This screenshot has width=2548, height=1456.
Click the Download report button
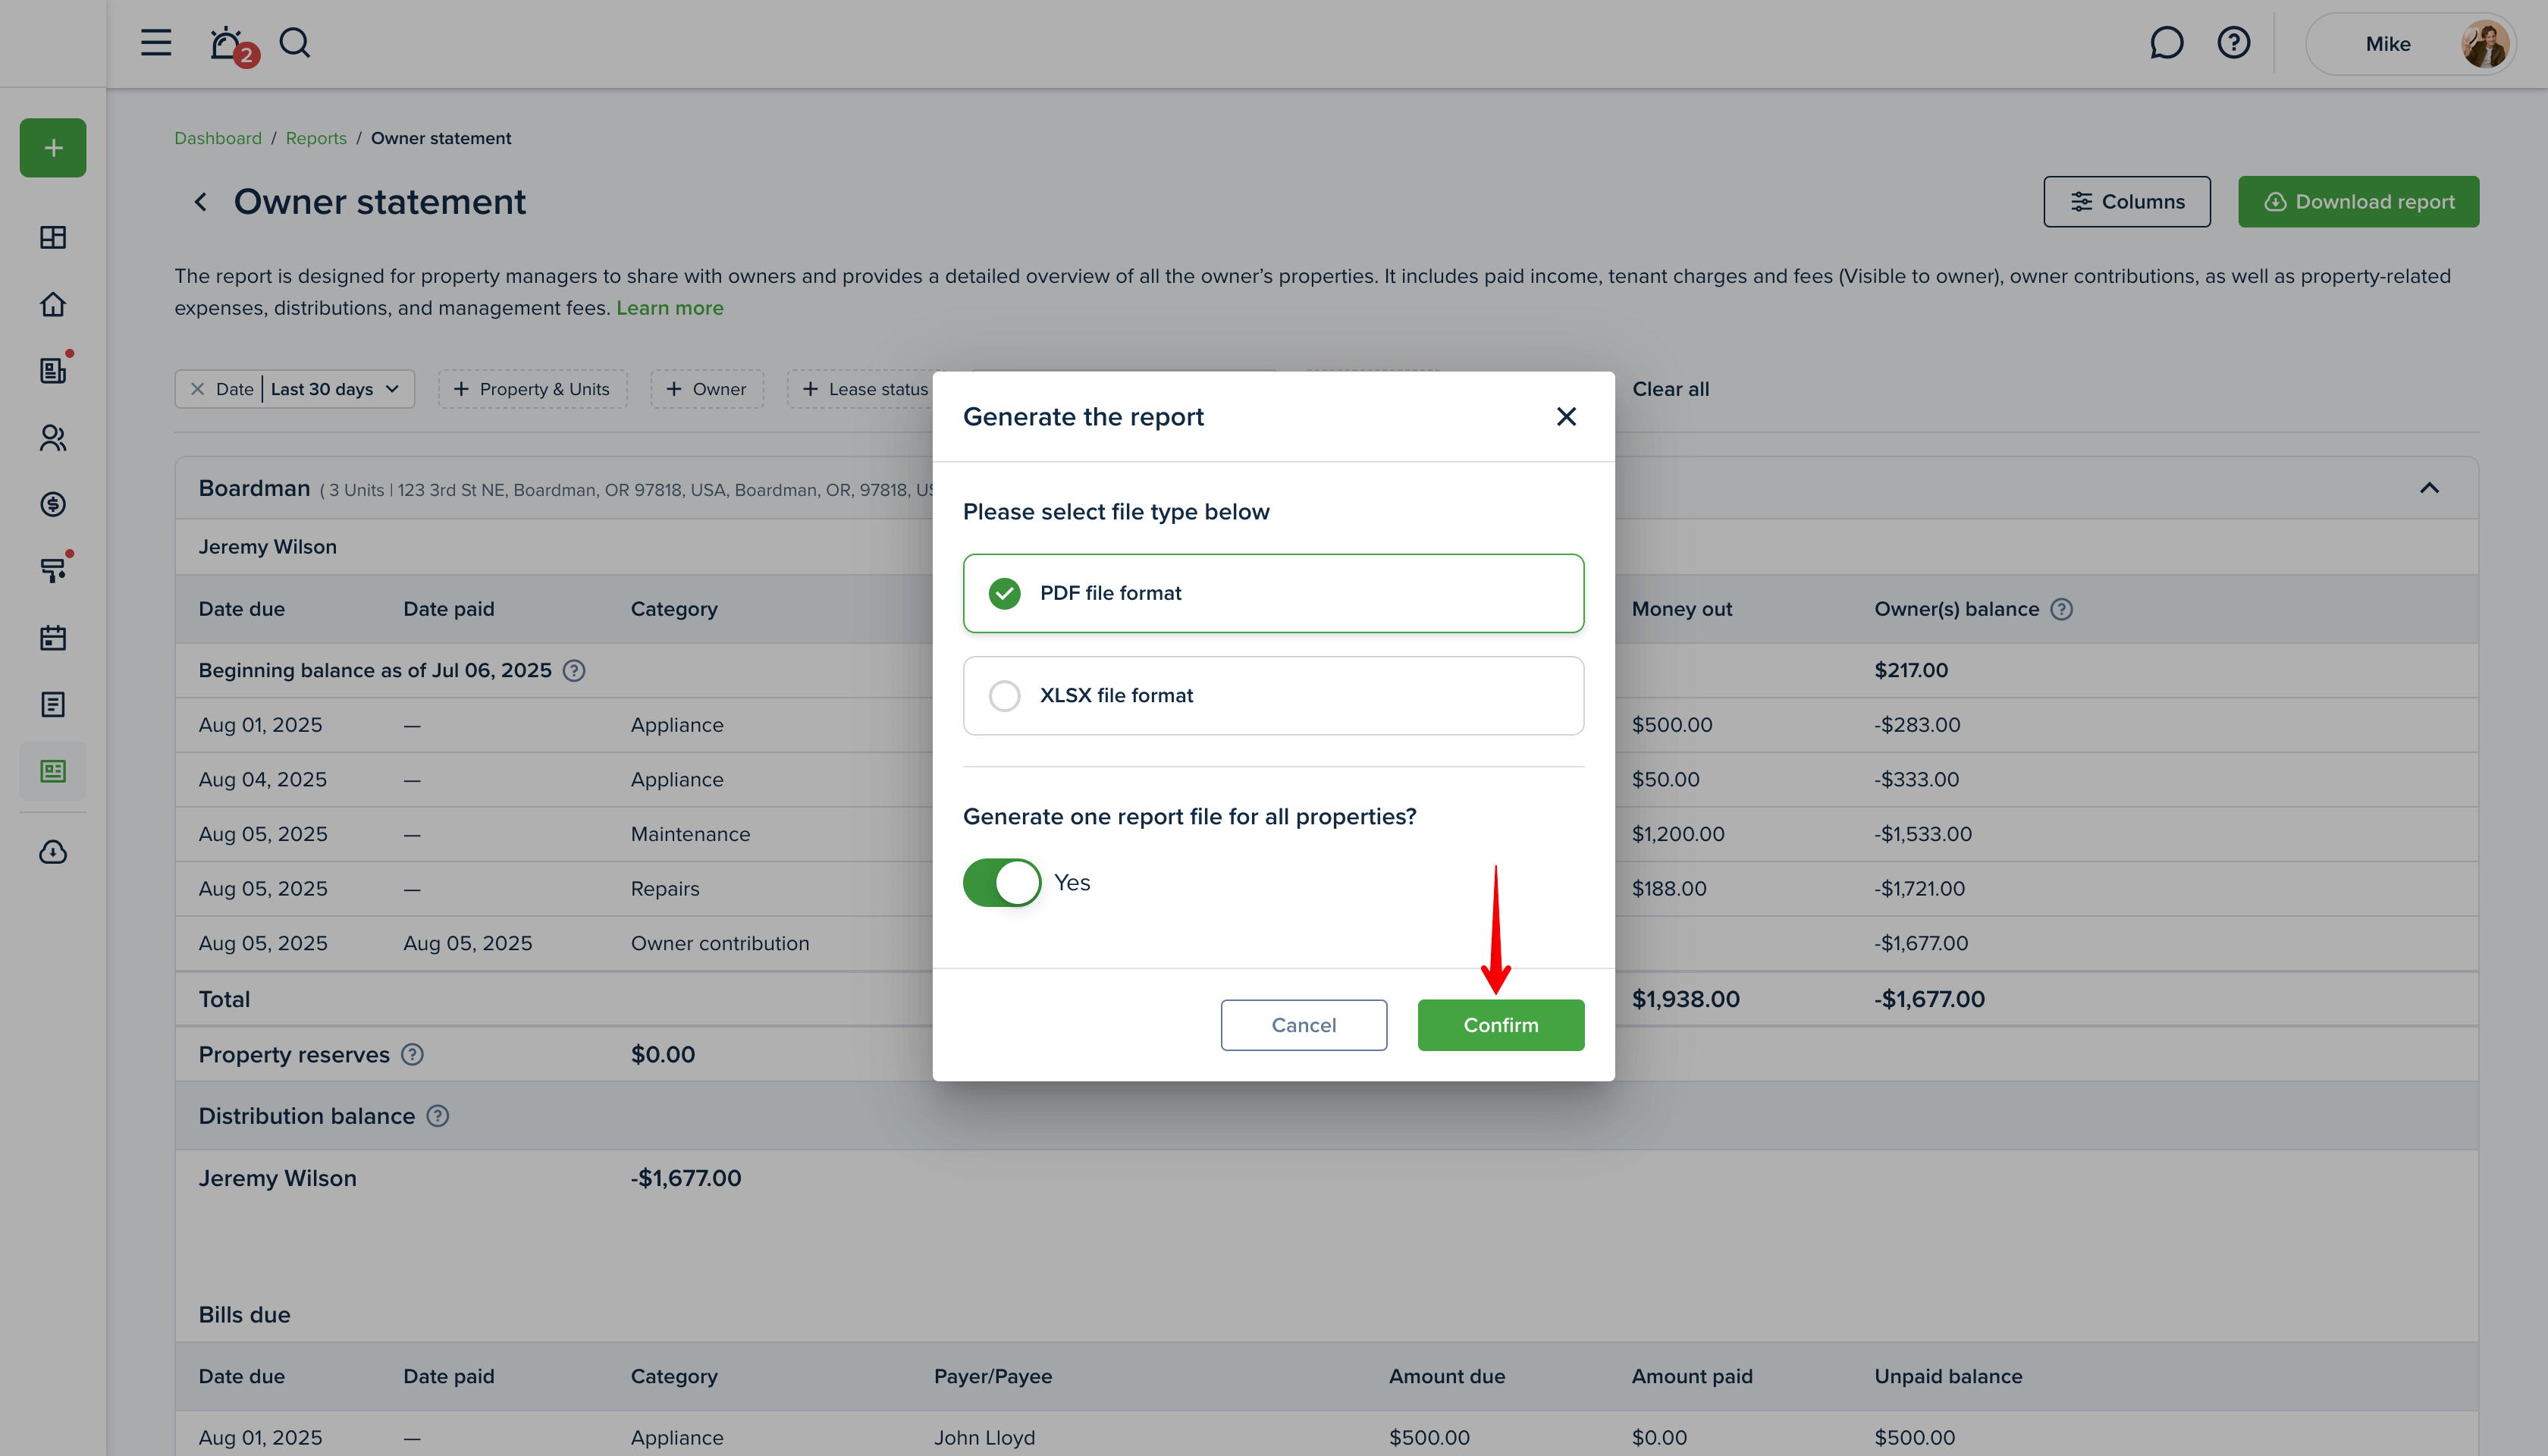pos(2358,202)
